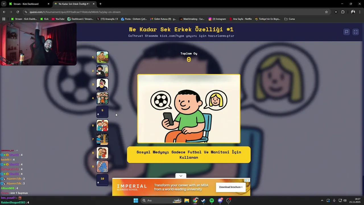
Task: Open the Windows Start menu
Action: [136, 200]
